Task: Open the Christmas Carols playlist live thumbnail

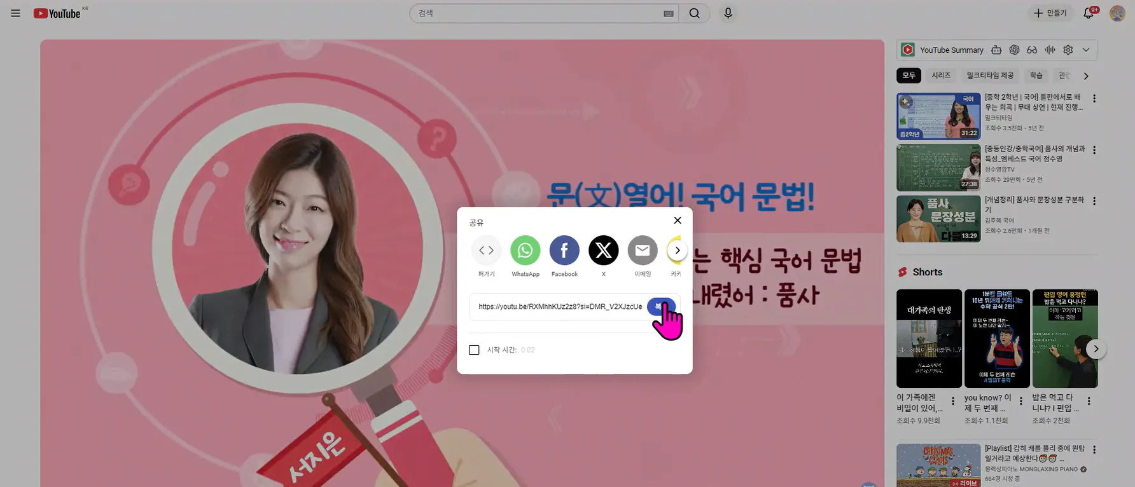Action: coord(938,465)
